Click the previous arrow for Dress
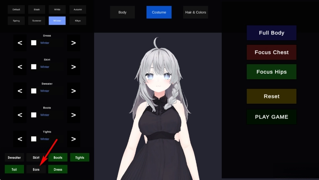This screenshot has height=180, width=319. [x=20, y=43]
